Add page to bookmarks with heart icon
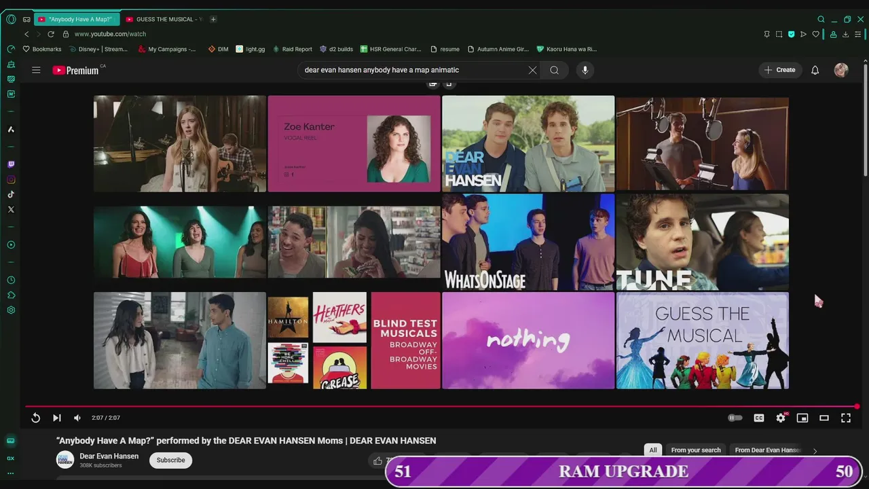This screenshot has width=869, height=489. pyautogui.click(x=816, y=34)
